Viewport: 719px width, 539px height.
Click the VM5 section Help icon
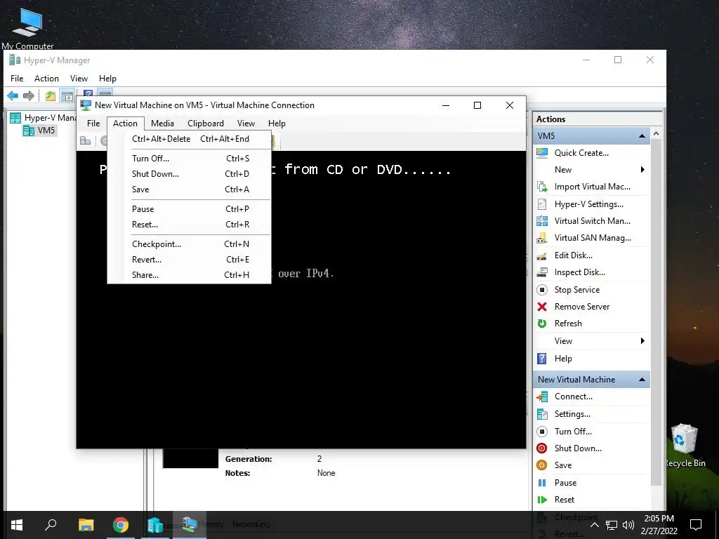coord(542,359)
